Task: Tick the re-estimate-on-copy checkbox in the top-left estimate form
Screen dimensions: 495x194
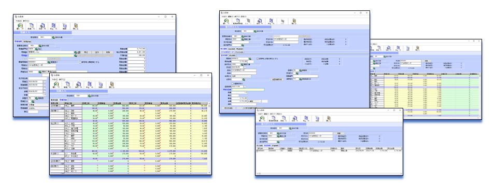Action: point(80,62)
